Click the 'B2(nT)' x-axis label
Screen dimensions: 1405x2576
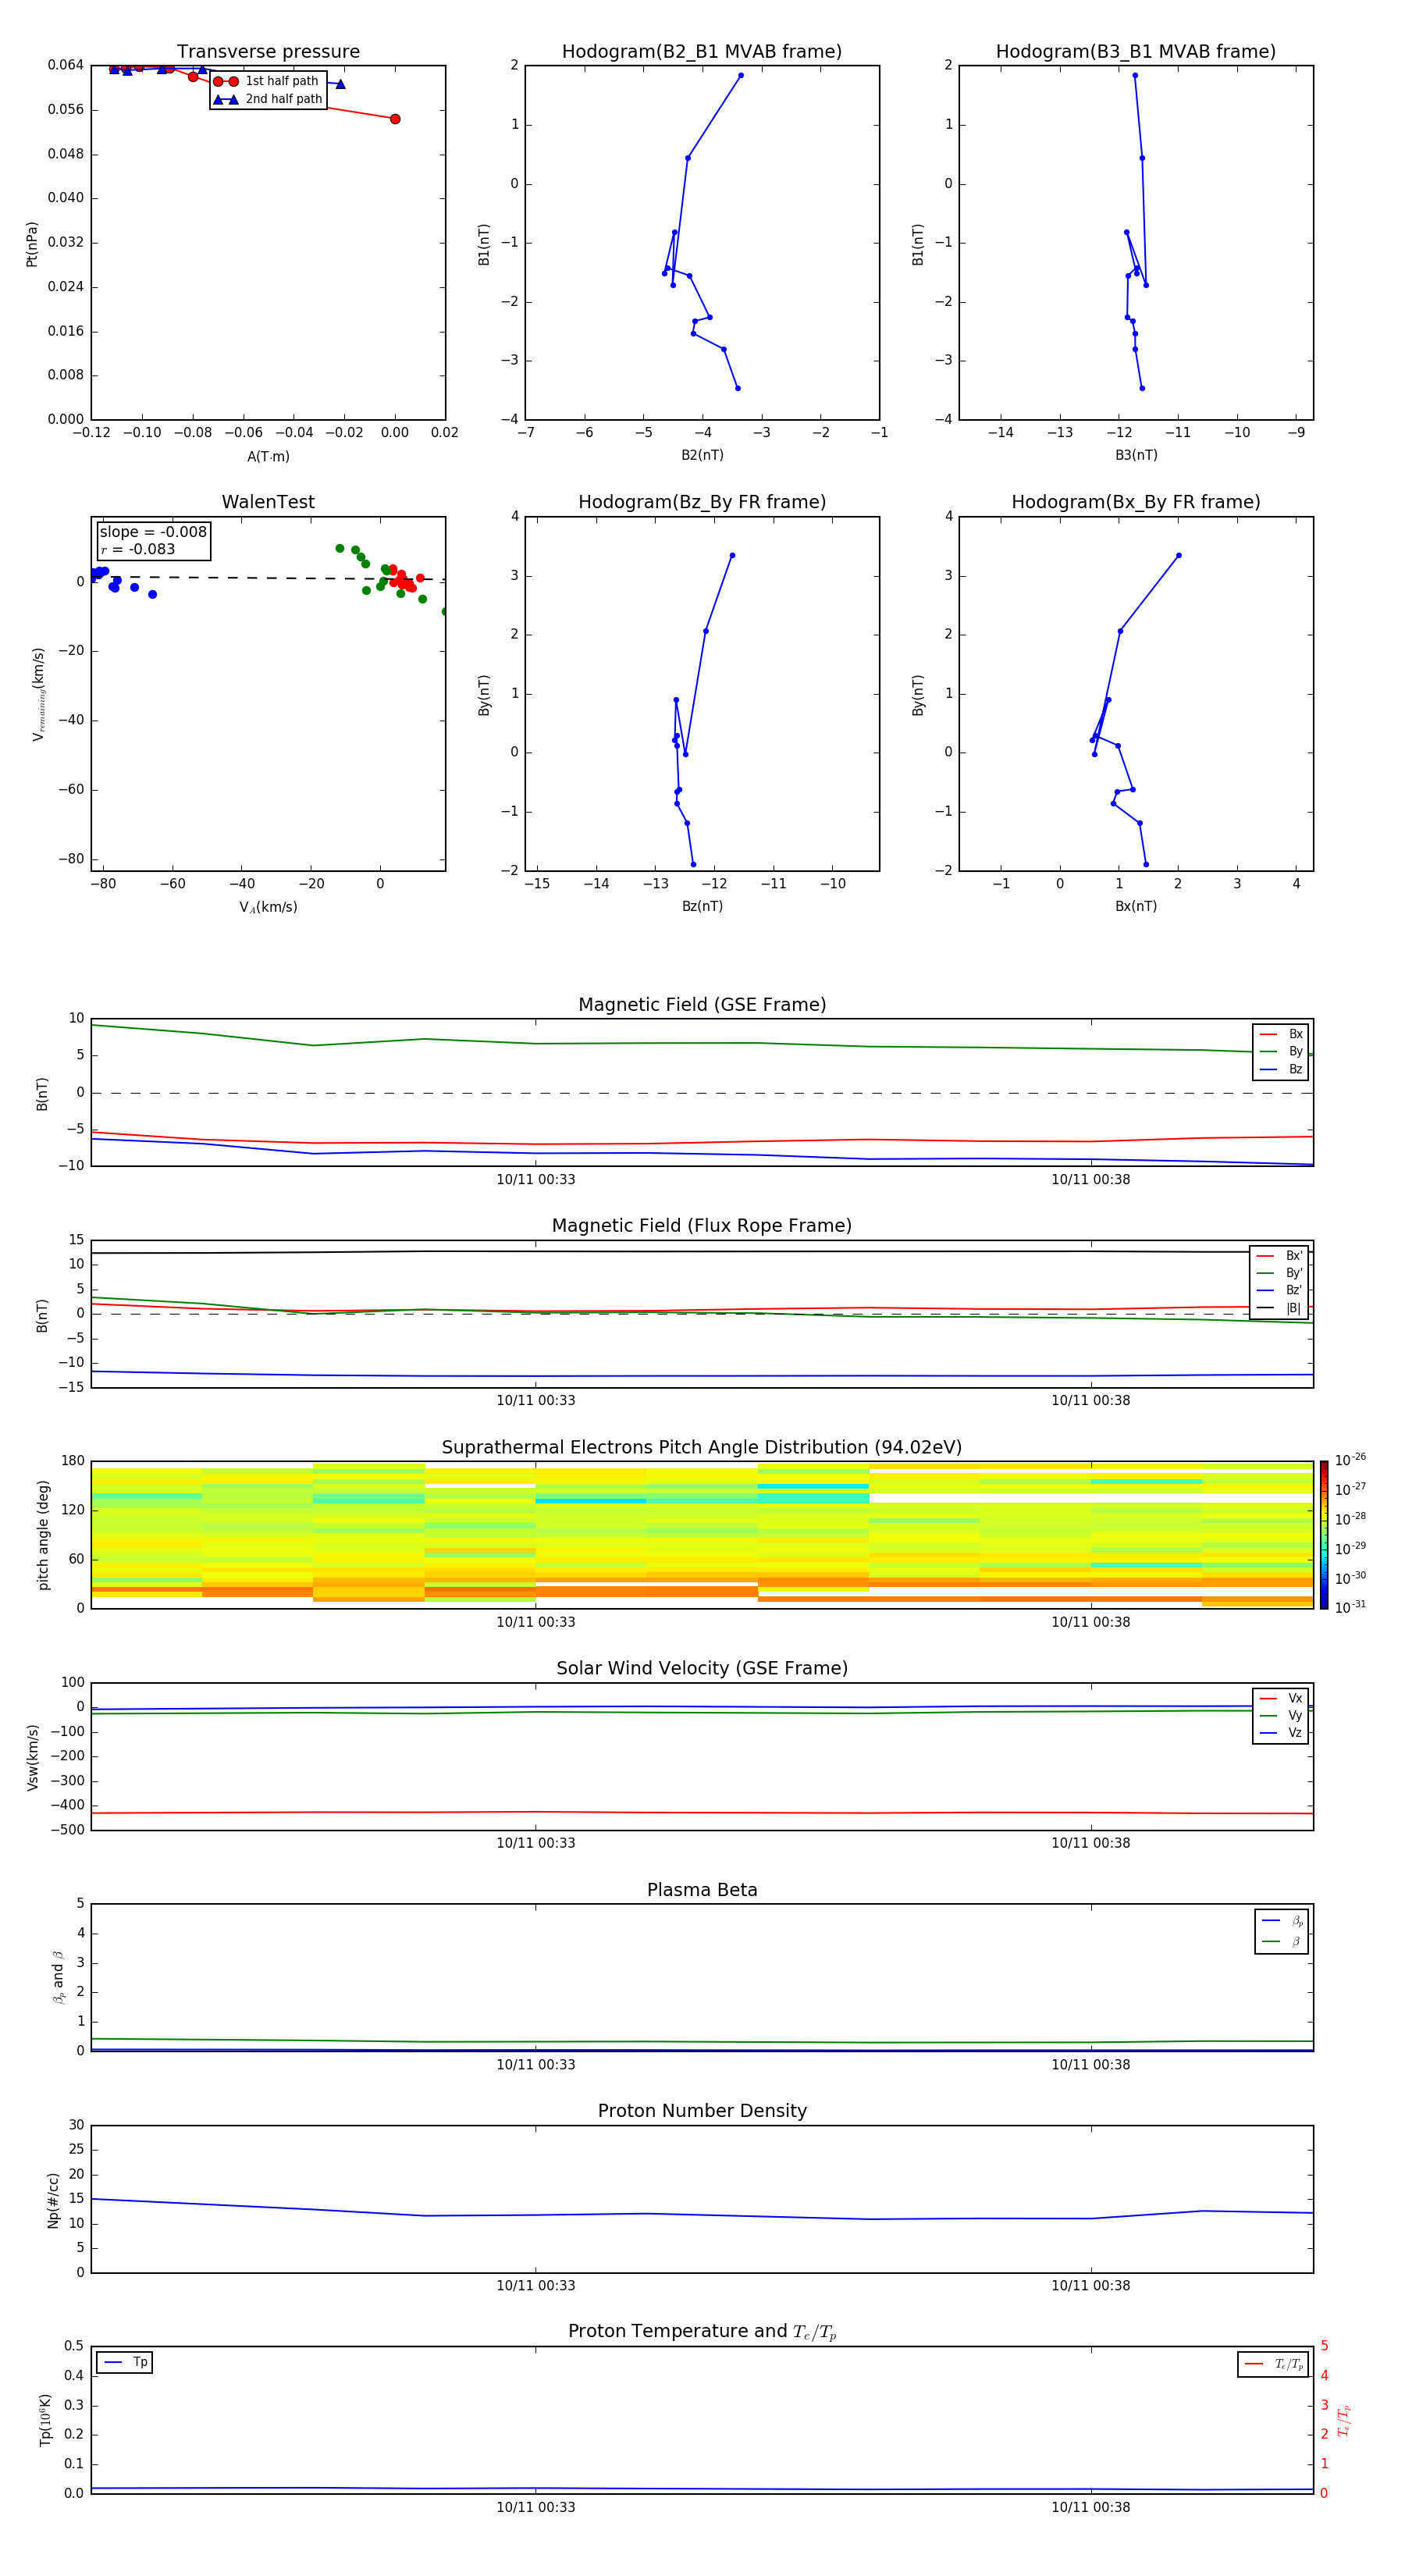tap(702, 455)
